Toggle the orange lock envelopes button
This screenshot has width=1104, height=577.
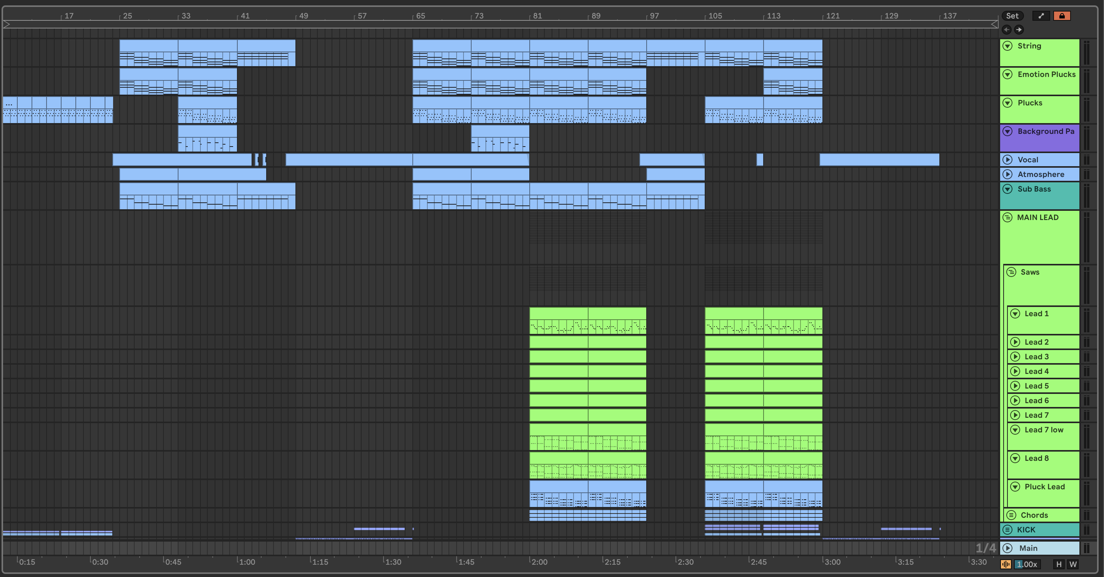pyautogui.click(x=1062, y=16)
